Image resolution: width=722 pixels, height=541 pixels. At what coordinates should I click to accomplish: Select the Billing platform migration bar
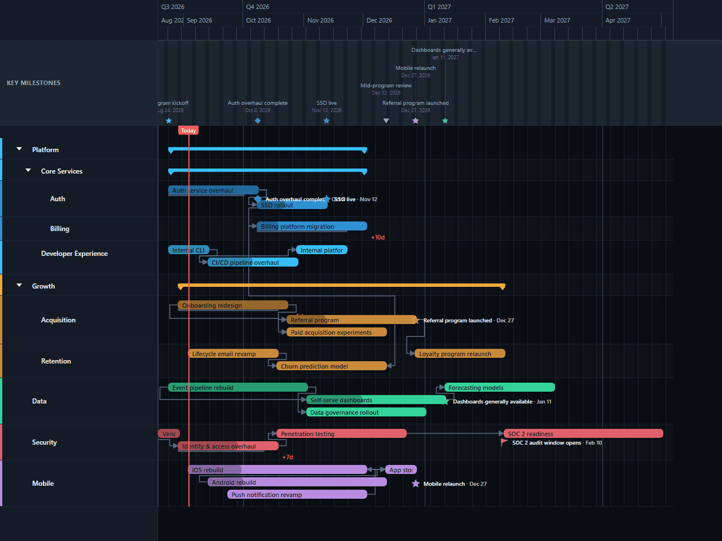(312, 226)
